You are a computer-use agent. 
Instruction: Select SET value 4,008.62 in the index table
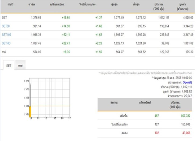click(188, 17)
